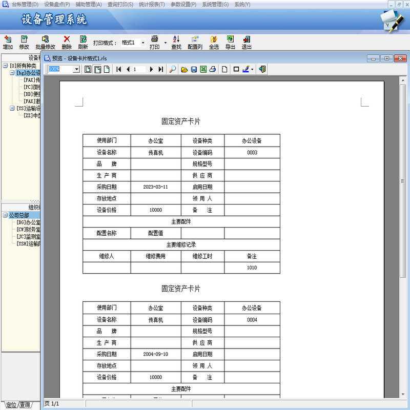
Task: Click the 打印 (Print) printer icon
Action: point(155,43)
